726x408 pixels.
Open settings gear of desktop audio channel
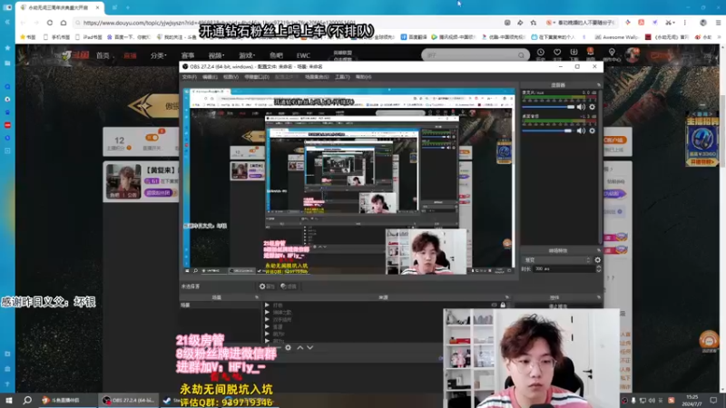tap(592, 131)
